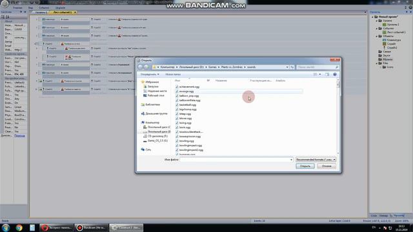Open Загрузки in the navigation pane
This screenshot has height=232, width=413.
coord(153,86)
